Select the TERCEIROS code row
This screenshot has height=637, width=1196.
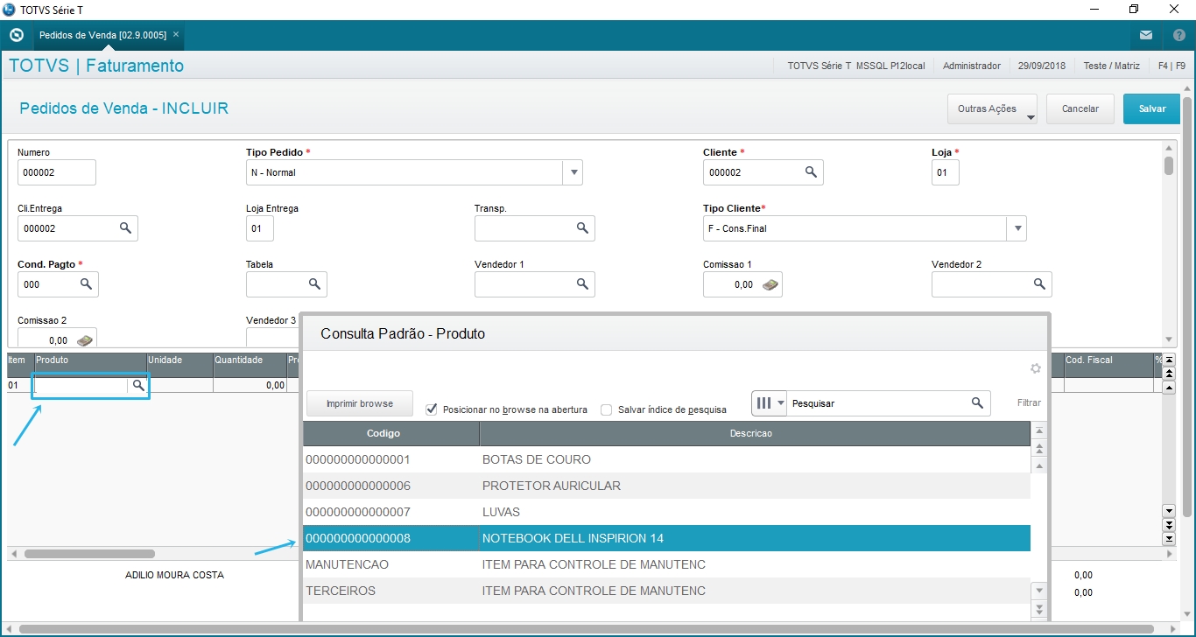(666, 591)
